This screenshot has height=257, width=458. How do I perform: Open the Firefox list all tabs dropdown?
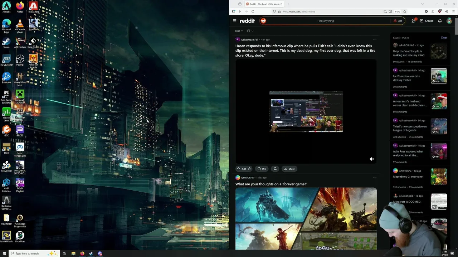(x=422, y=4)
